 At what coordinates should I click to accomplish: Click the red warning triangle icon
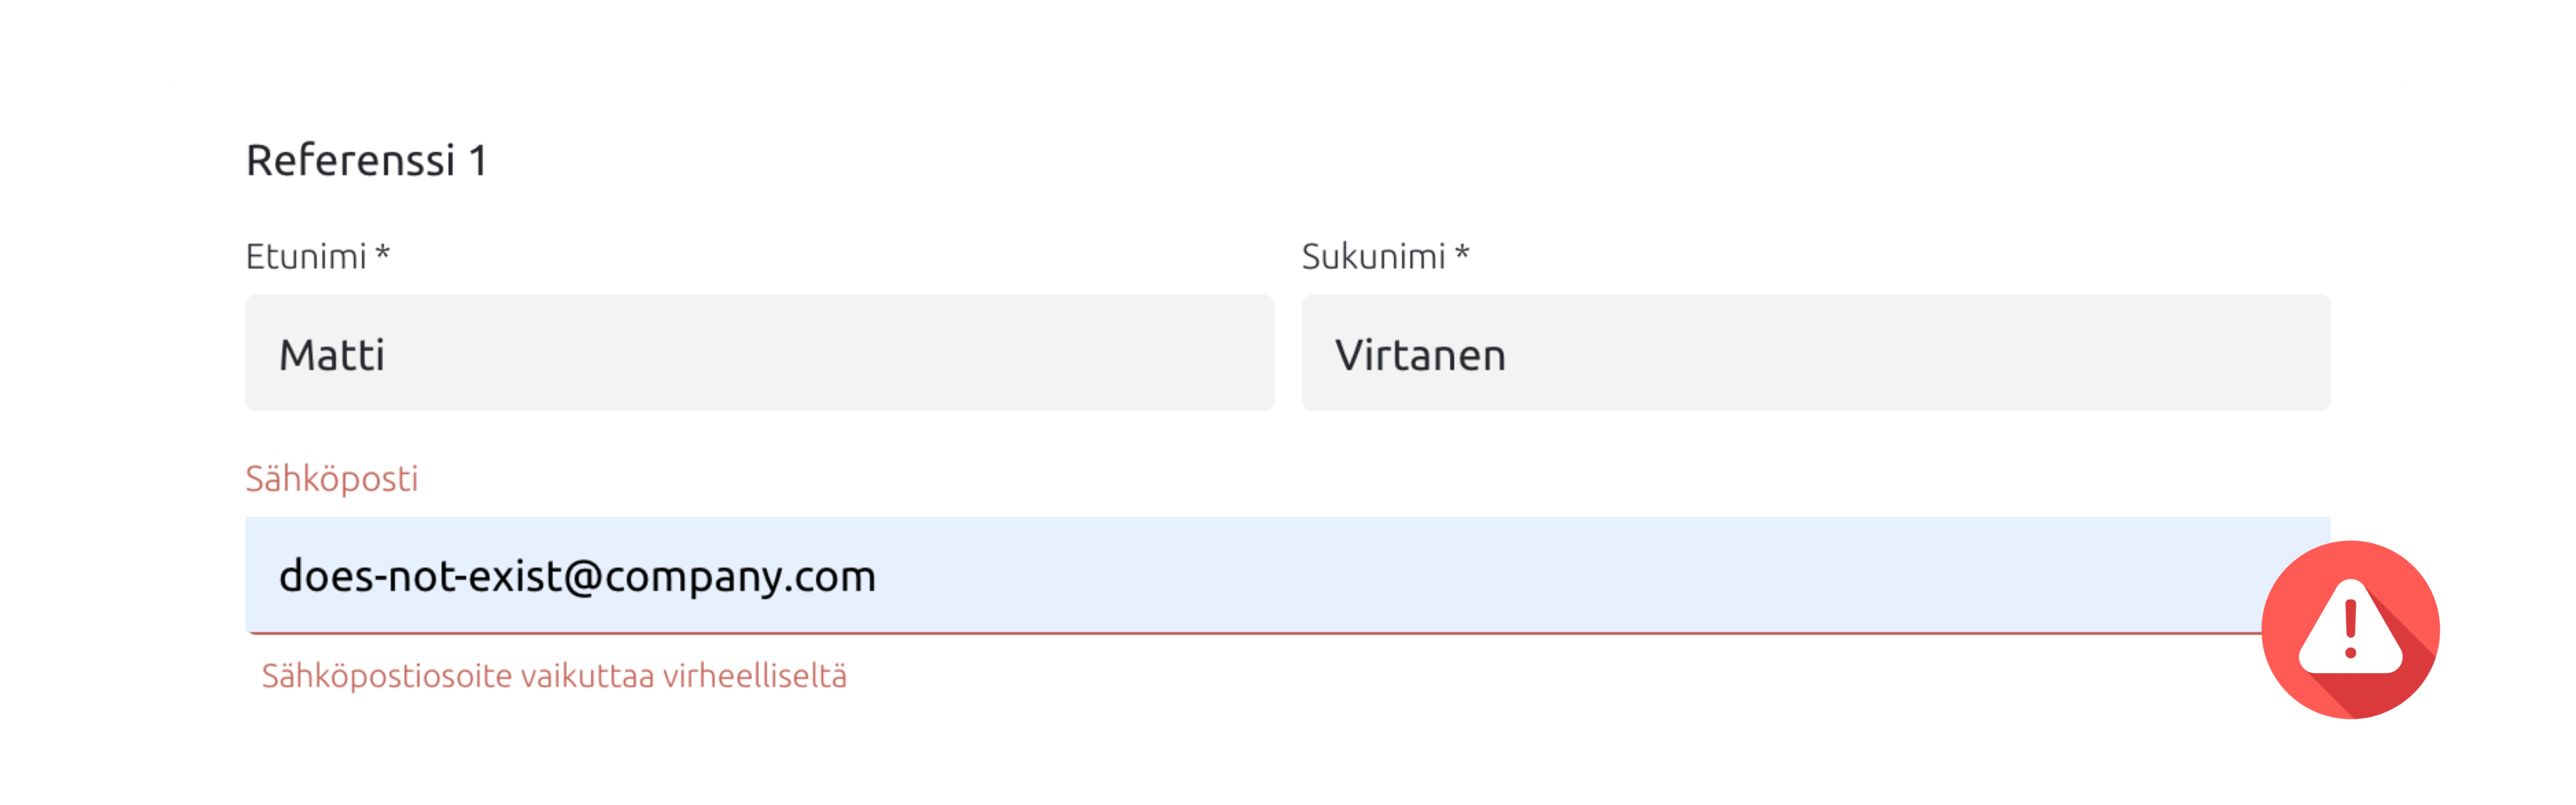[x=2349, y=629]
